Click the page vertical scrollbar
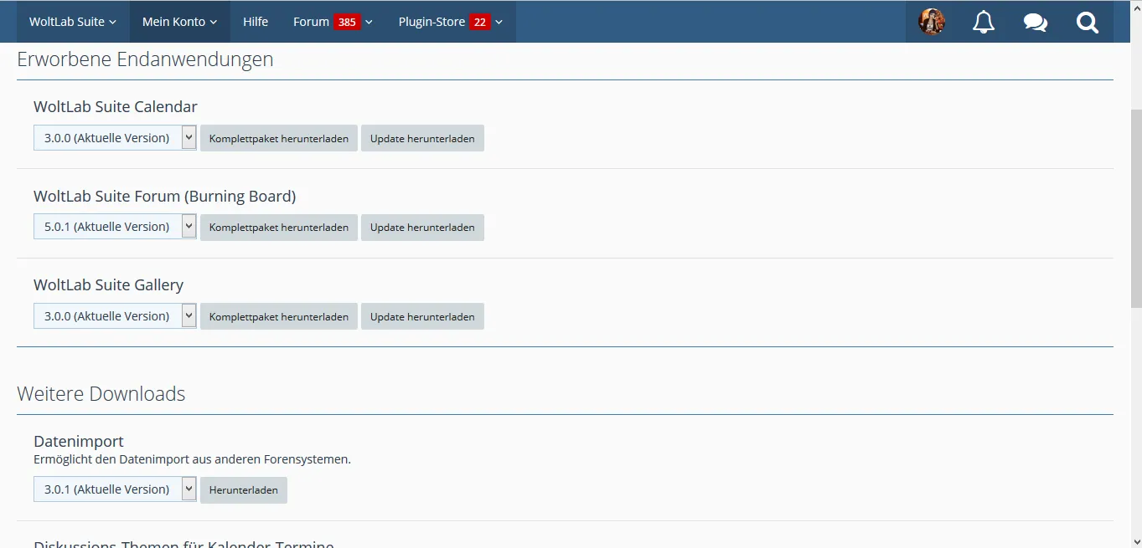This screenshot has height=548, width=1142. (1135, 209)
